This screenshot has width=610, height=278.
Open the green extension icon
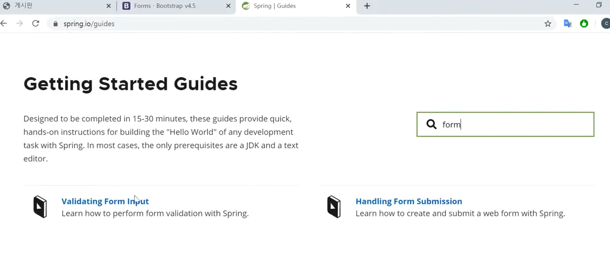[584, 23]
